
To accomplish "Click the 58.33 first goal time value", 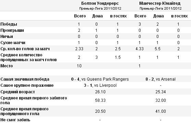I will click(x=100, y=100).
